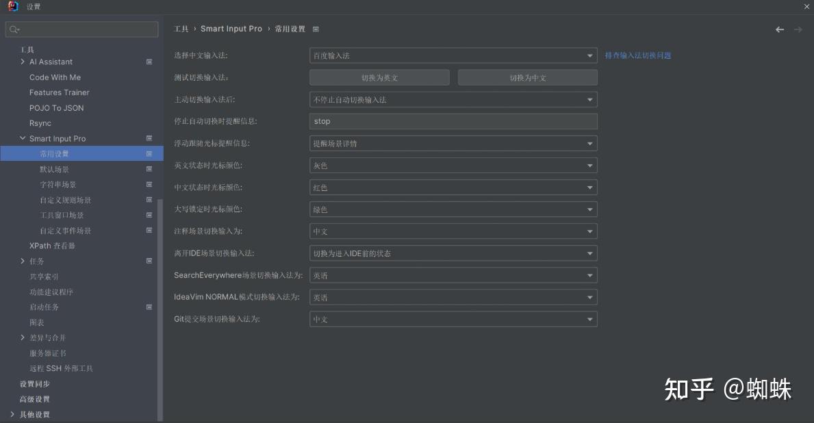
Task: Click the Smart Input Pro breadcrumb
Action: [231, 29]
